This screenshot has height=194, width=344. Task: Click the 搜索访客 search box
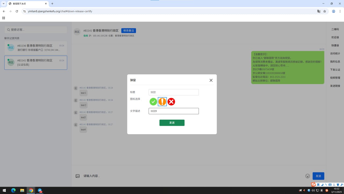tap(36, 30)
